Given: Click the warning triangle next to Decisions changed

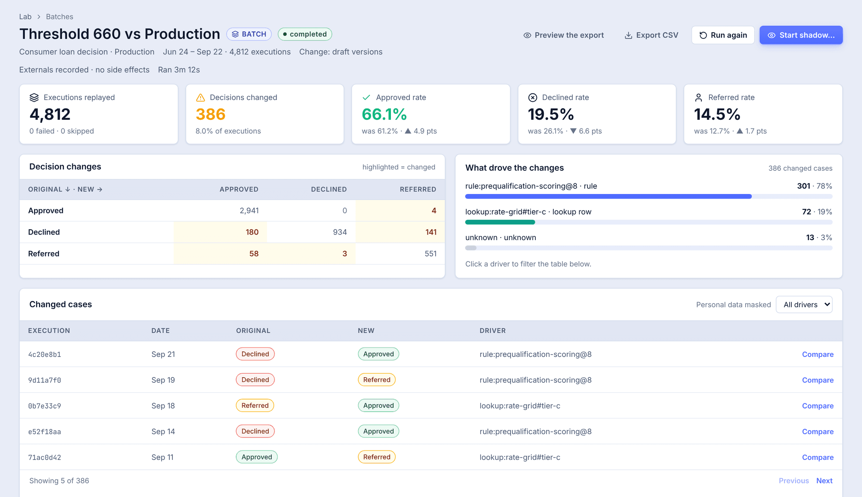Looking at the screenshot, I should point(200,97).
